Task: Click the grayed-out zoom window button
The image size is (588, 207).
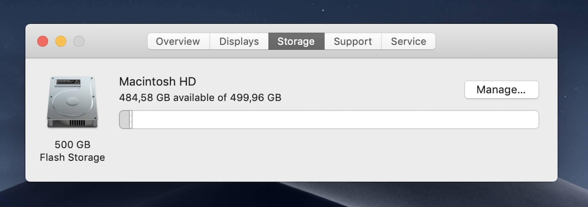Action: tap(79, 41)
